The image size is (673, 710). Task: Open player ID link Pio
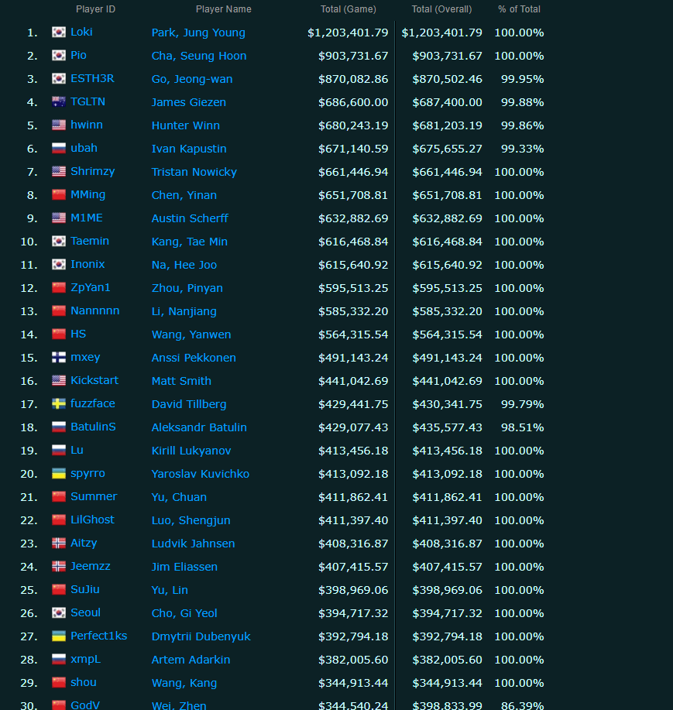click(78, 56)
